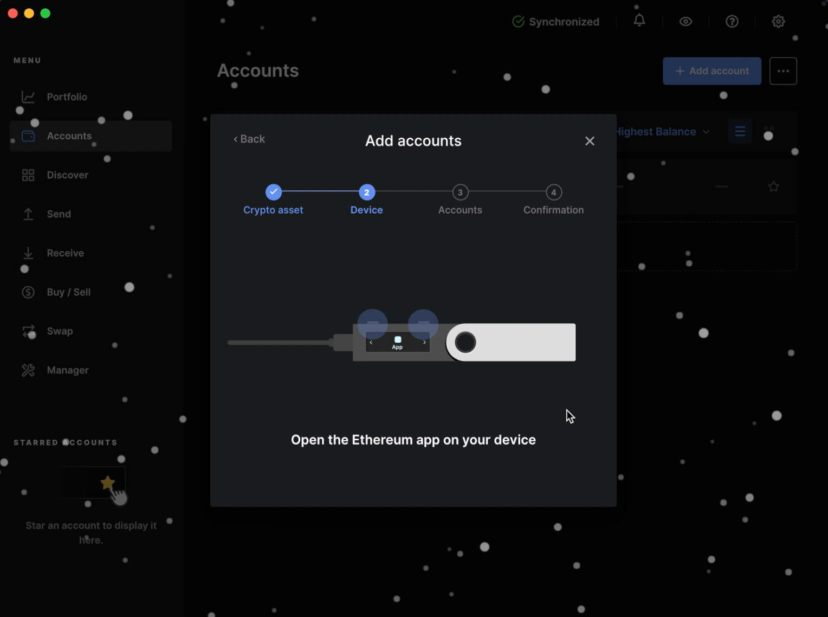Click 'Open the Ethereum app on your device' text
Viewport: 828px width, 617px height.
pyautogui.click(x=413, y=440)
